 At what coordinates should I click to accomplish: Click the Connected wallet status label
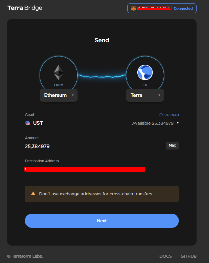click(x=183, y=8)
